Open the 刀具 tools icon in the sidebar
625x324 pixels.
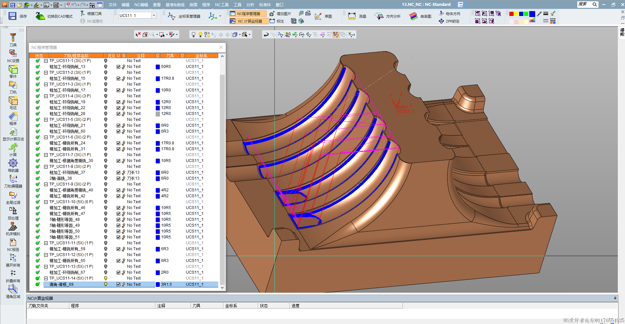coord(13,40)
